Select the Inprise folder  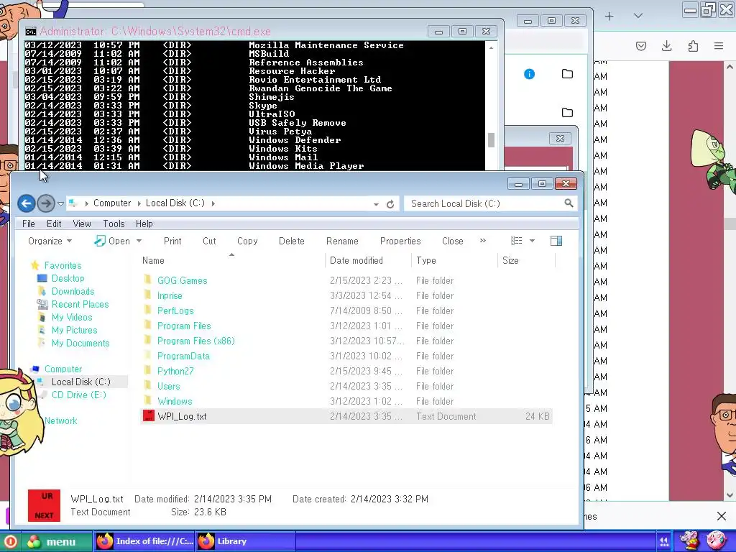[170, 295]
